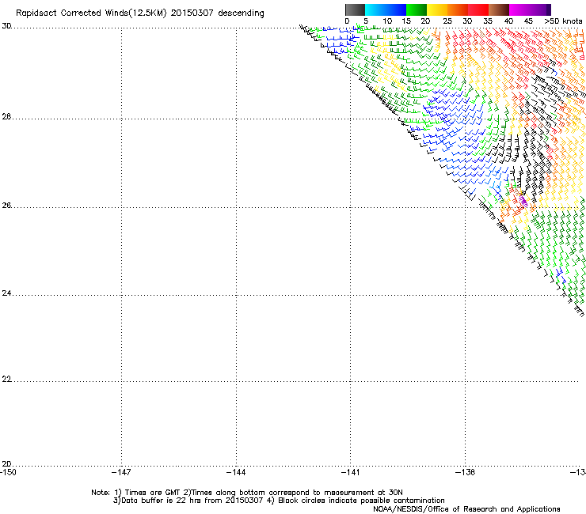Click the longitude label '-138'
The height and width of the screenshot is (514, 586).
466,472
